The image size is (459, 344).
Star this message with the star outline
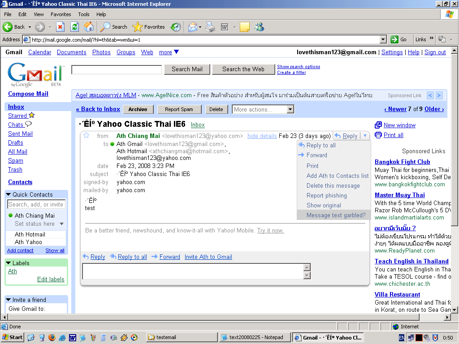(x=87, y=135)
